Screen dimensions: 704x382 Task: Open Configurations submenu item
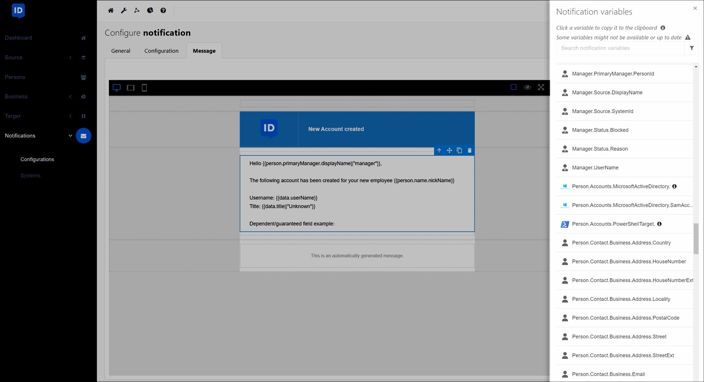pyautogui.click(x=37, y=159)
